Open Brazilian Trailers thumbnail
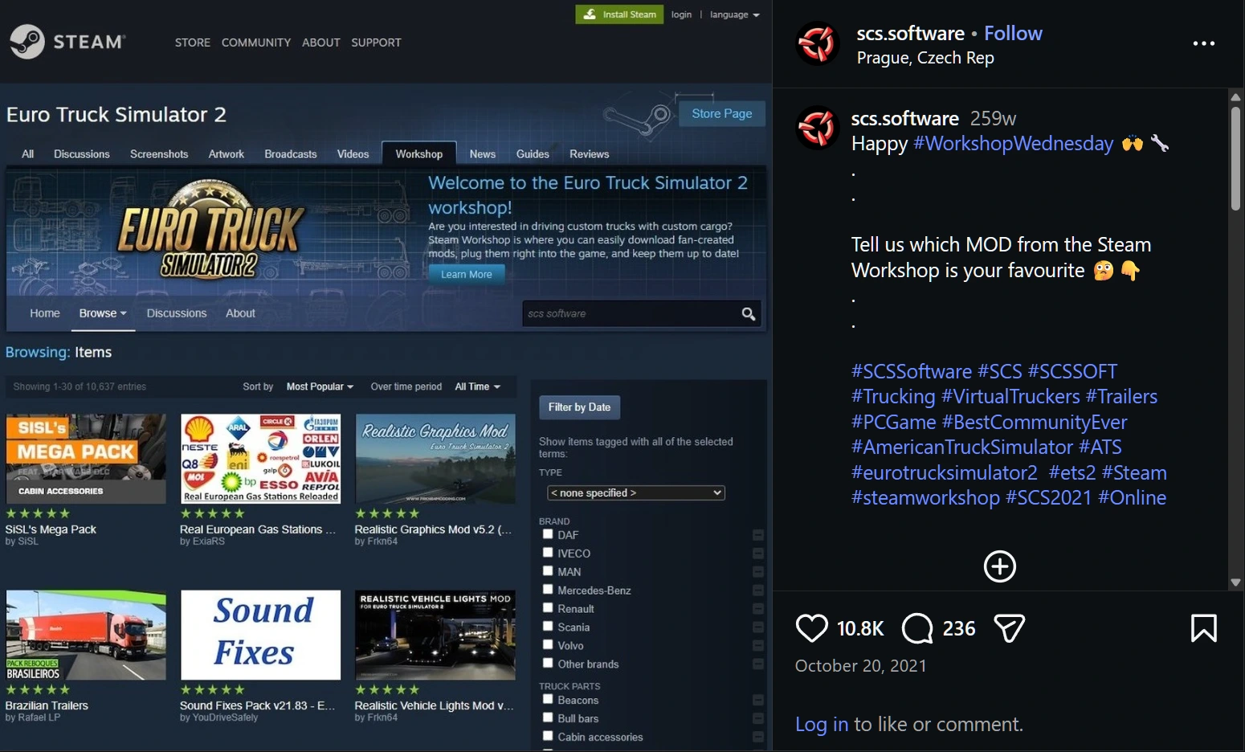 86,635
